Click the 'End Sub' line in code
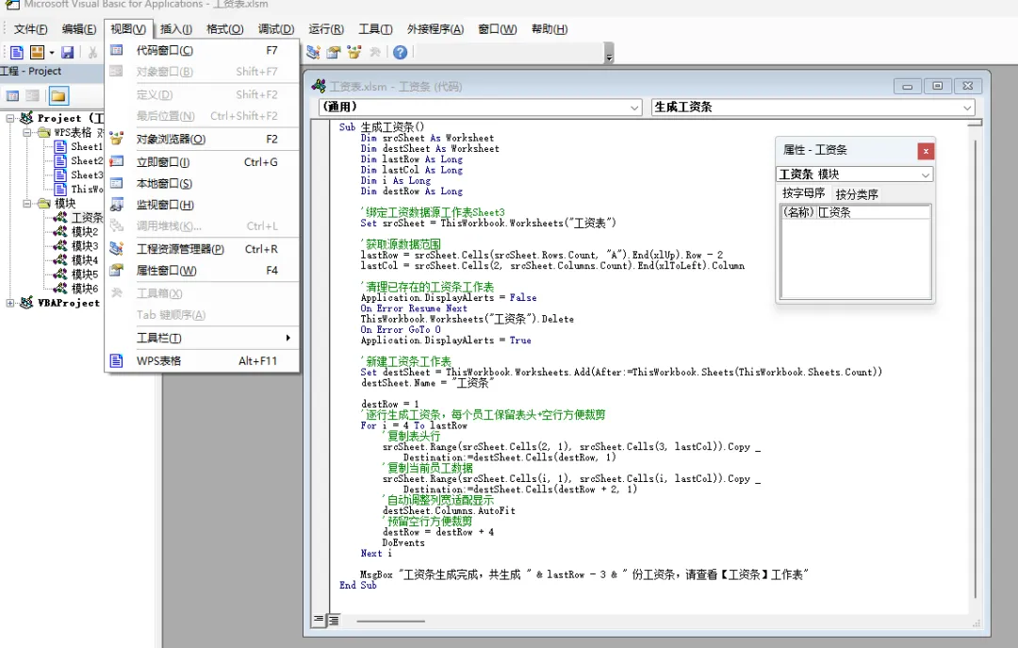This screenshot has width=1018, height=648. tap(358, 586)
